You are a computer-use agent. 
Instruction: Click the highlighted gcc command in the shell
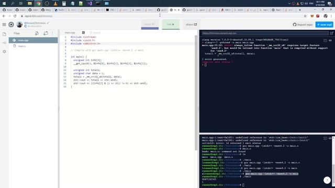pos(272,174)
